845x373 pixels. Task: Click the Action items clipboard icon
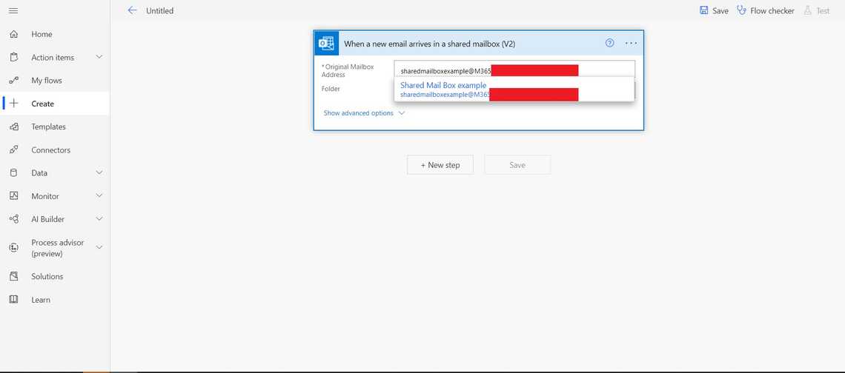[x=14, y=57]
